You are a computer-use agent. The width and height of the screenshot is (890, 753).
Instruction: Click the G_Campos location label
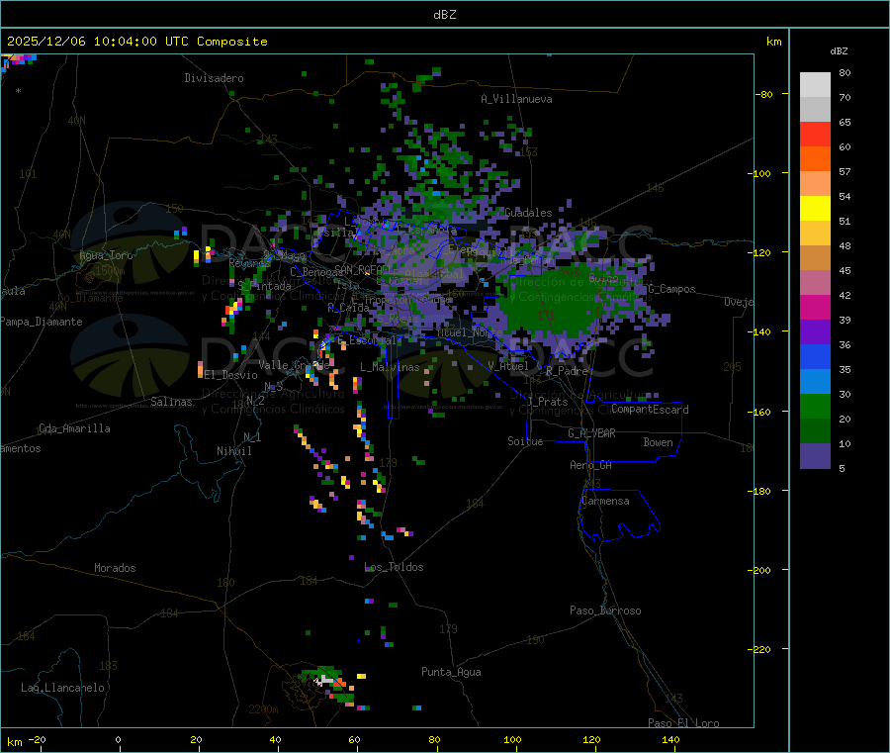coord(672,289)
